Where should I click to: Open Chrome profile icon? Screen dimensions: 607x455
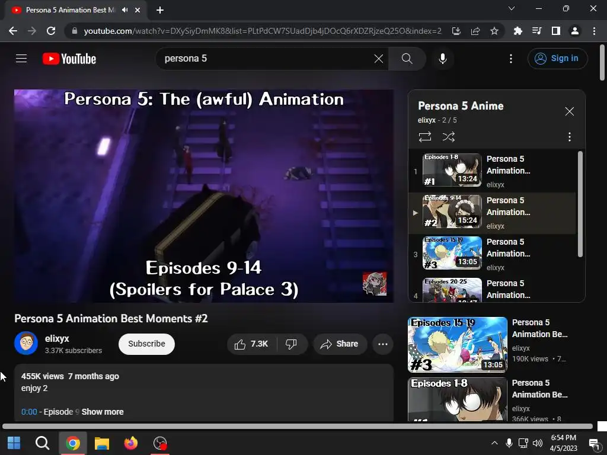(575, 31)
